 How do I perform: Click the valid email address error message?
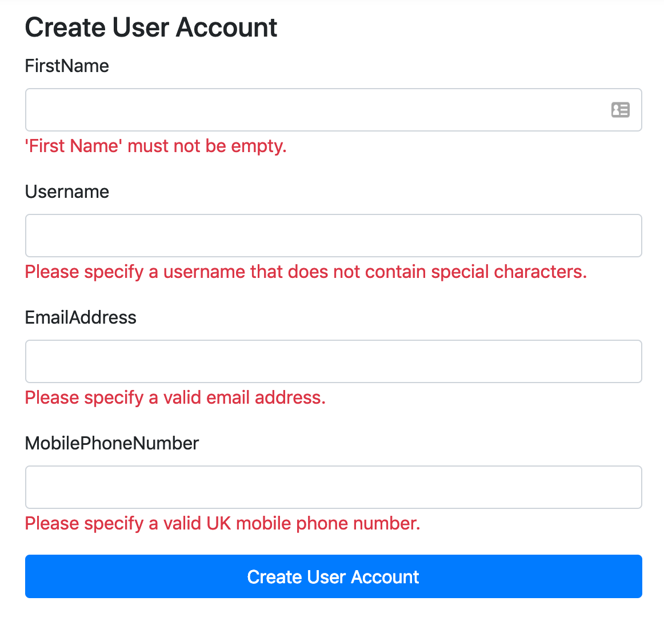pyautogui.click(x=175, y=398)
